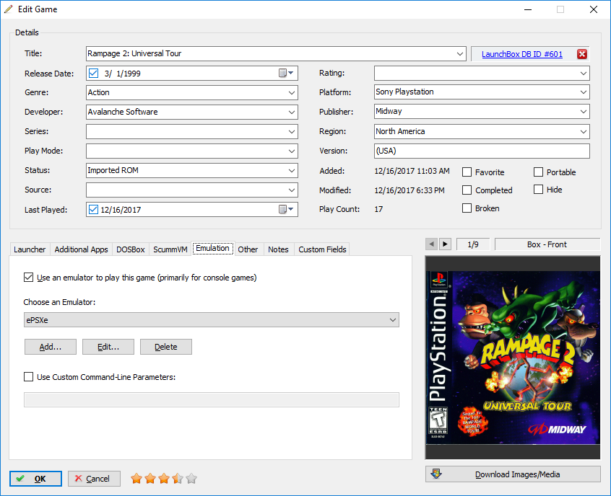Expand the Status dropdown

point(292,170)
